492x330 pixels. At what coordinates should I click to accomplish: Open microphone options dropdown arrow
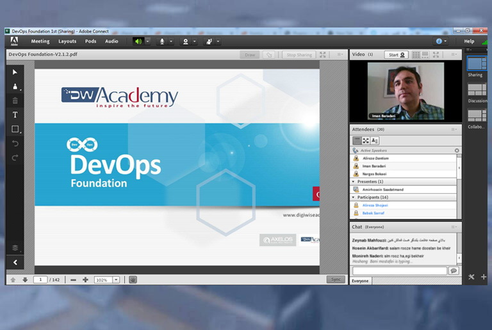click(171, 42)
